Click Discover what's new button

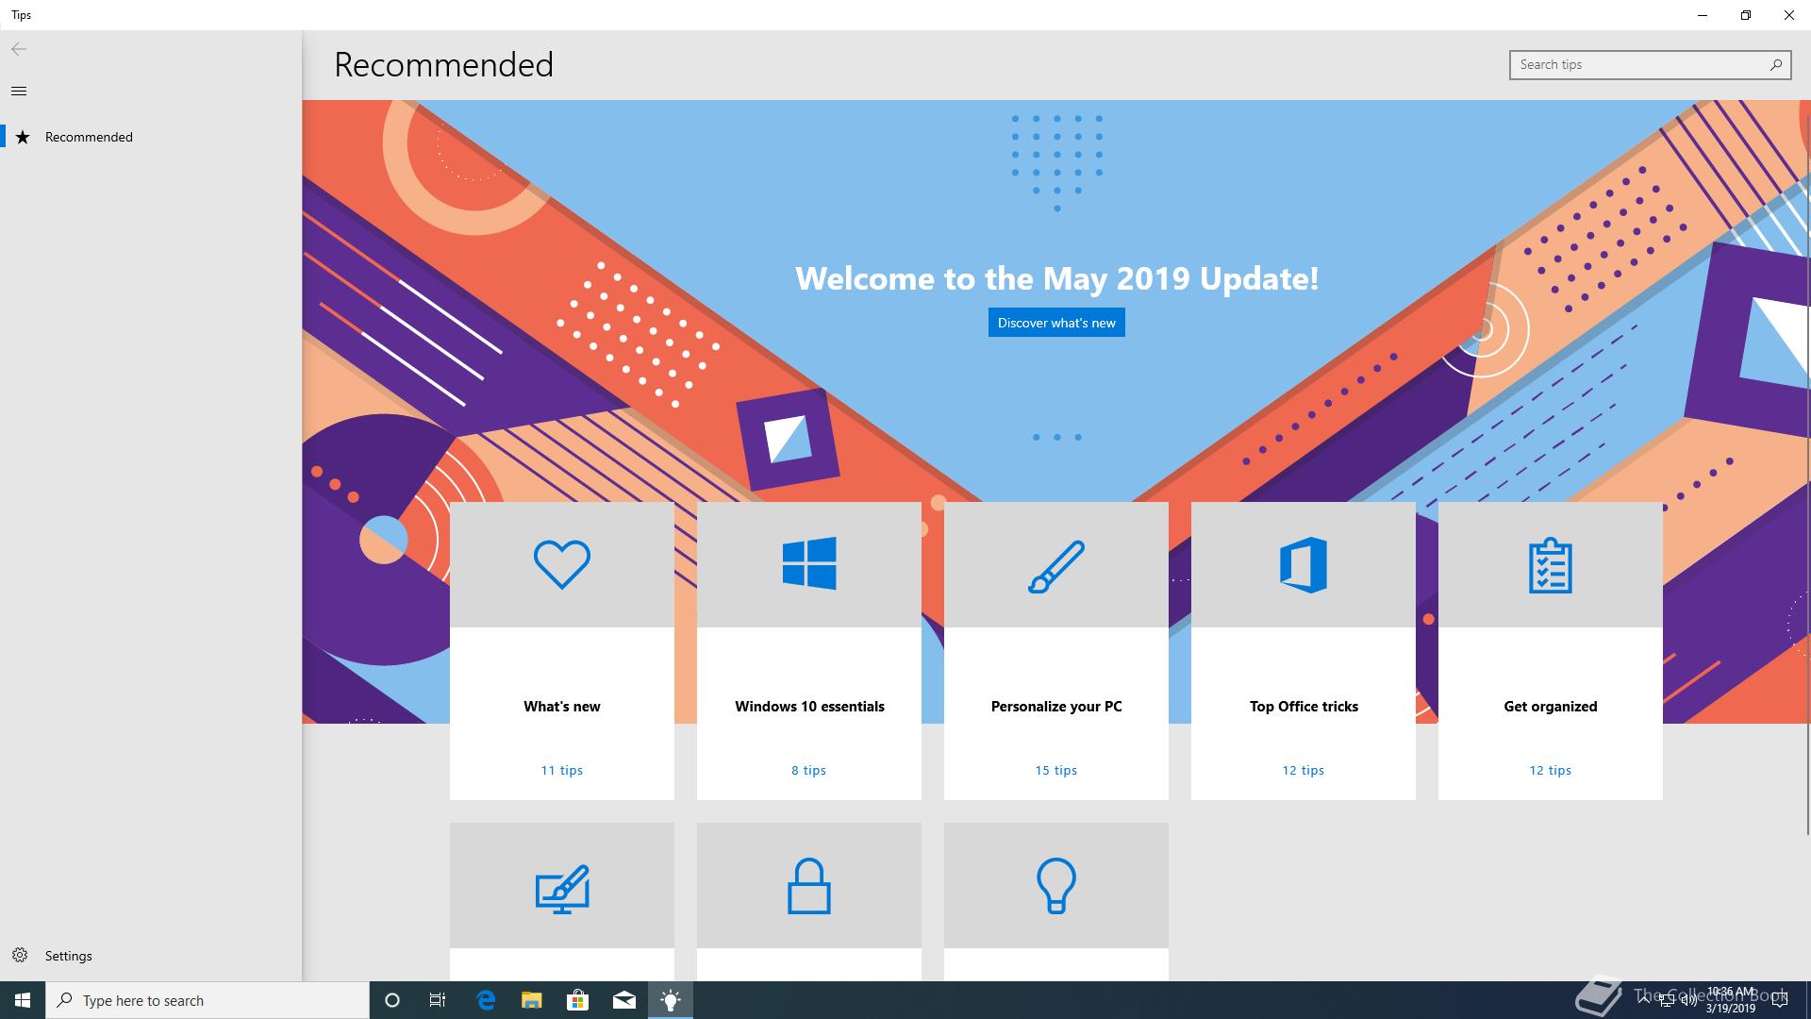(x=1056, y=323)
